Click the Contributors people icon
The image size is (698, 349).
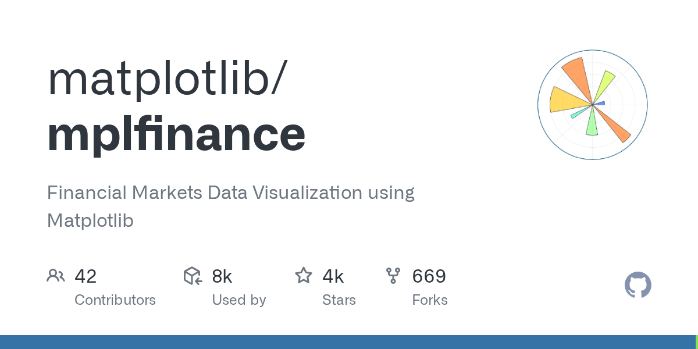[56, 276]
